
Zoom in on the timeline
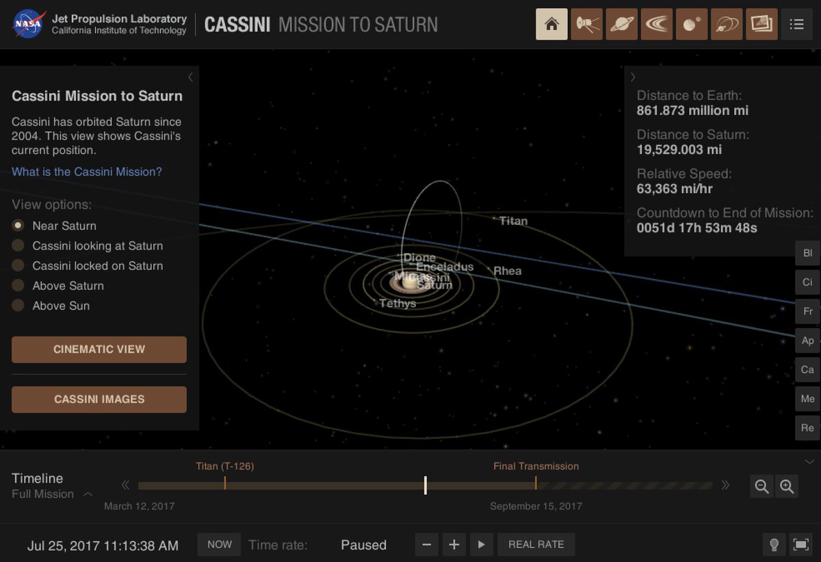click(787, 486)
